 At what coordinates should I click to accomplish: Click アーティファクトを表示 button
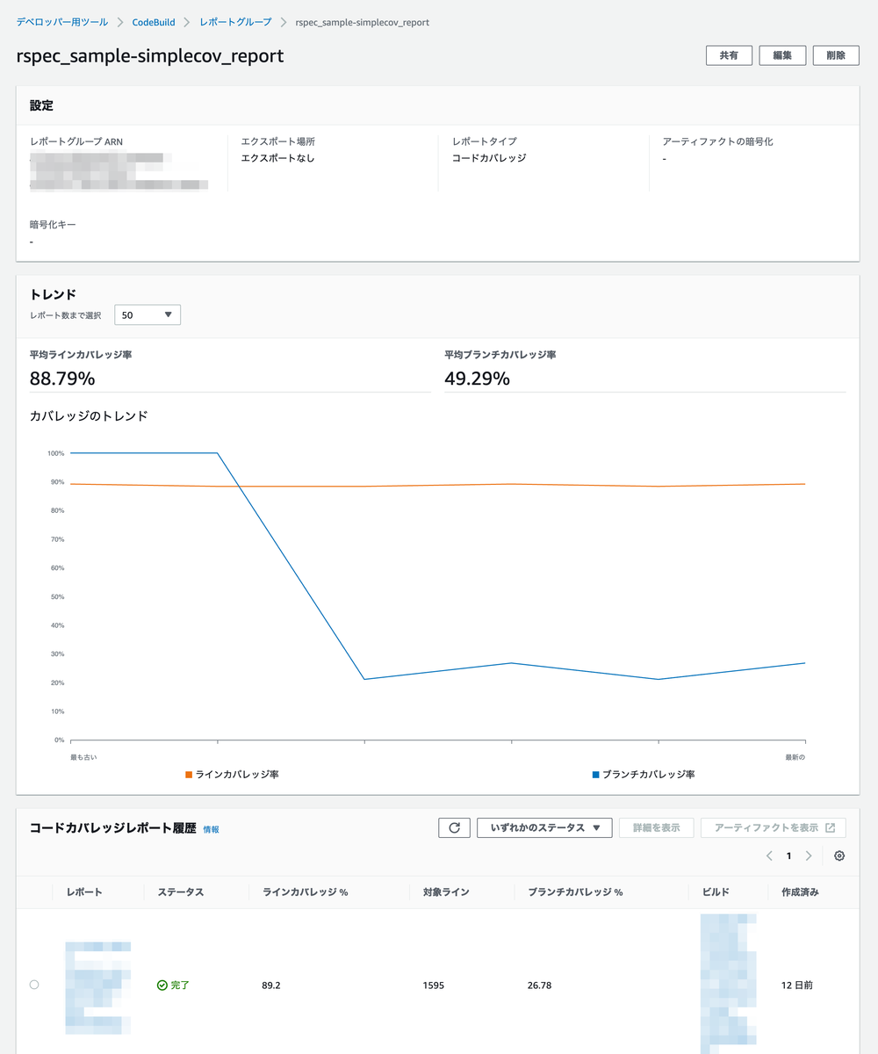774,827
